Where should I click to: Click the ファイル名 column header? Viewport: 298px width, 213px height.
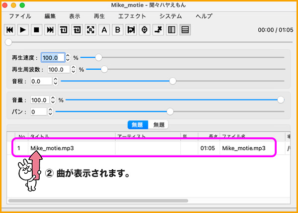tap(252, 136)
